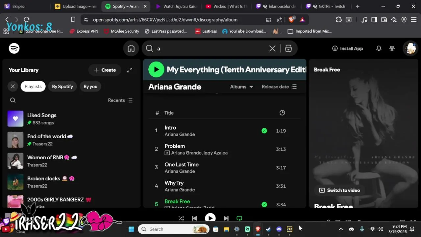The width and height of the screenshot is (421, 237).
Task: Go to Spotify Home button
Action: [x=131, y=48]
